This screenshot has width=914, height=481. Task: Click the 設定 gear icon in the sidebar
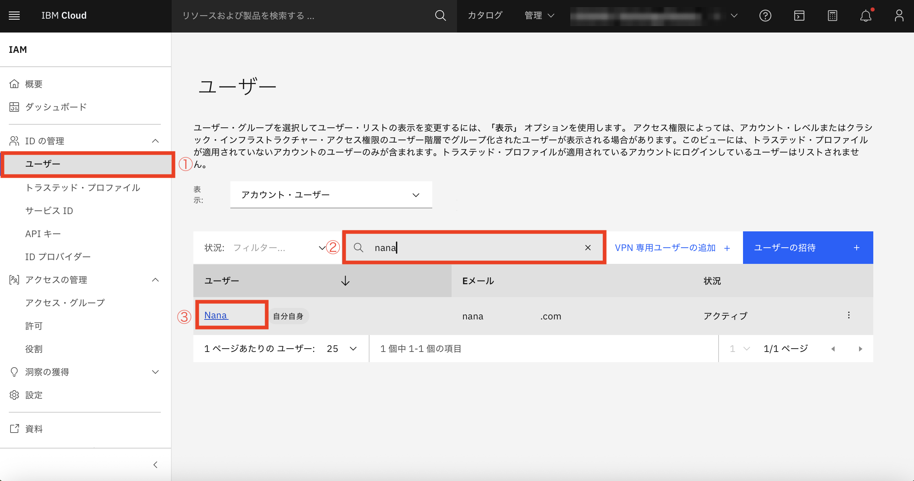(14, 395)
